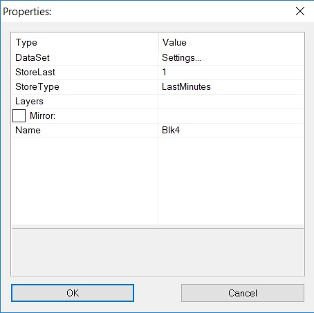Edit the Name value Blk4

[x=231, y=131]
